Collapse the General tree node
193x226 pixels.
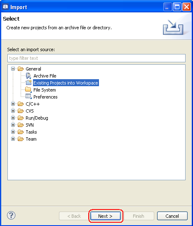(x=13, y=69)
